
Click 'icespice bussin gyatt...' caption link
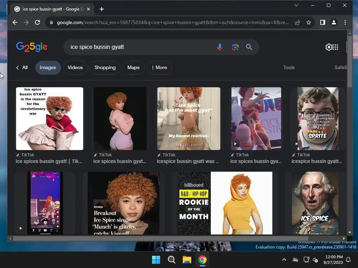[317, 161]
